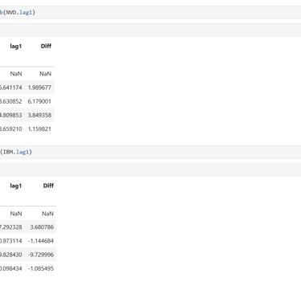
Task: Select Diff value 3.849358
Action: [39, 115]
